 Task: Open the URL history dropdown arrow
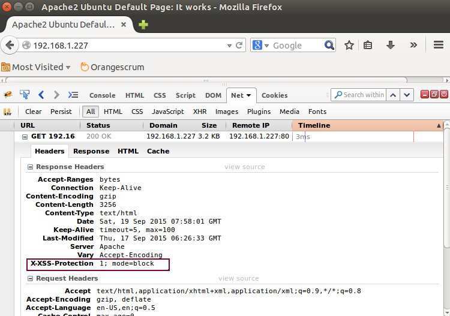point(229,46)
